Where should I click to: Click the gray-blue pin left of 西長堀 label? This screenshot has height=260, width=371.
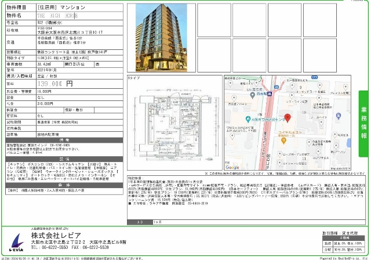pyautogui.click(x=252, y=95)
